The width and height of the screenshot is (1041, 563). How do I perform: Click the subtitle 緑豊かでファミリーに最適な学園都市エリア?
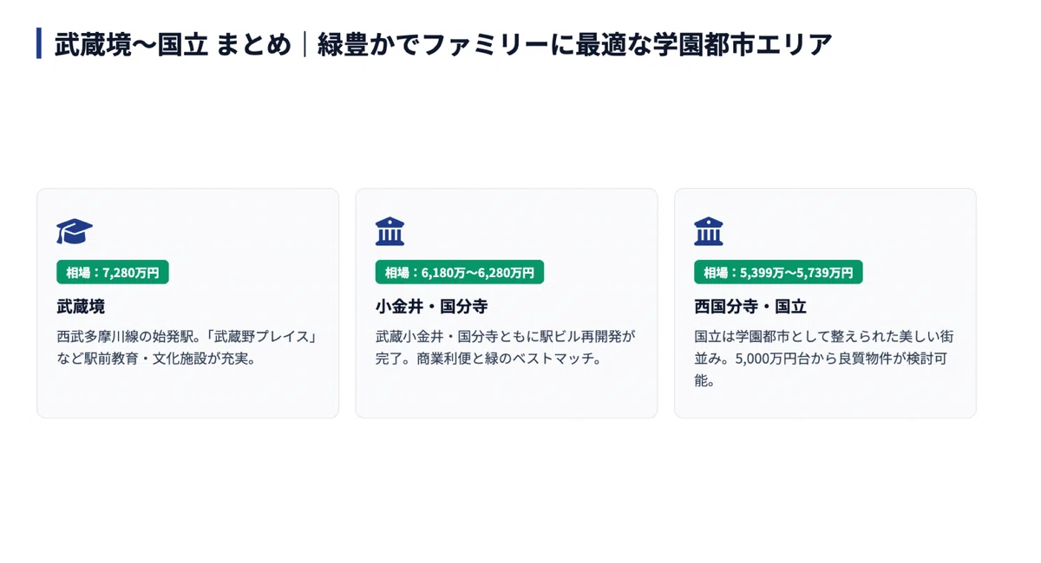pos(574,44)
